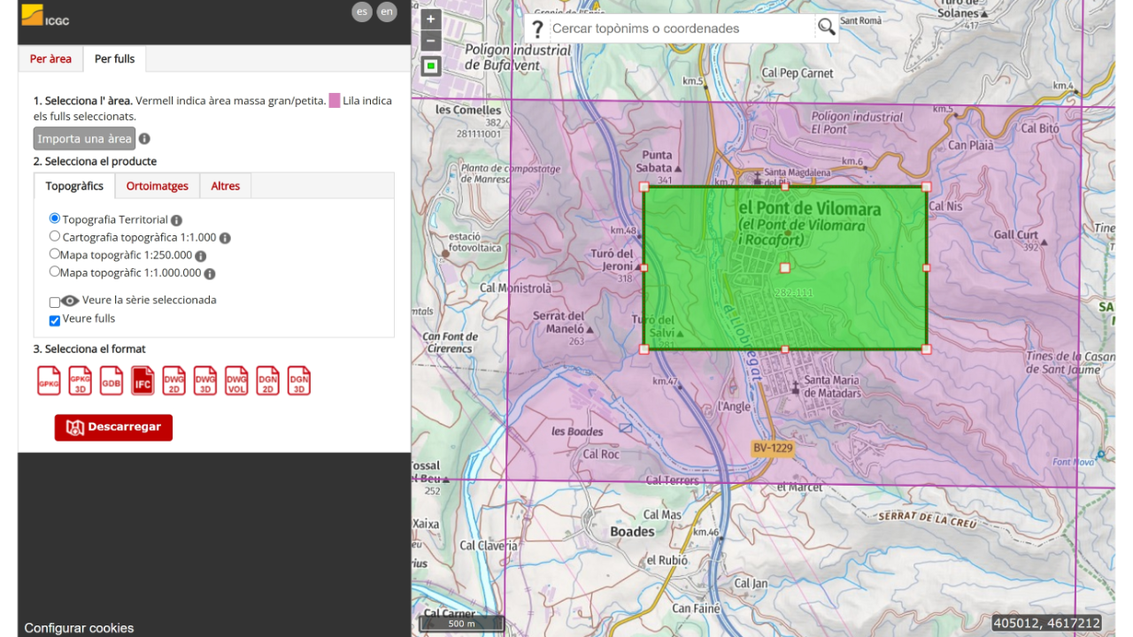1133x637 pixels.
Task: Click the search magnifier icon
Action: click(826, 27)
